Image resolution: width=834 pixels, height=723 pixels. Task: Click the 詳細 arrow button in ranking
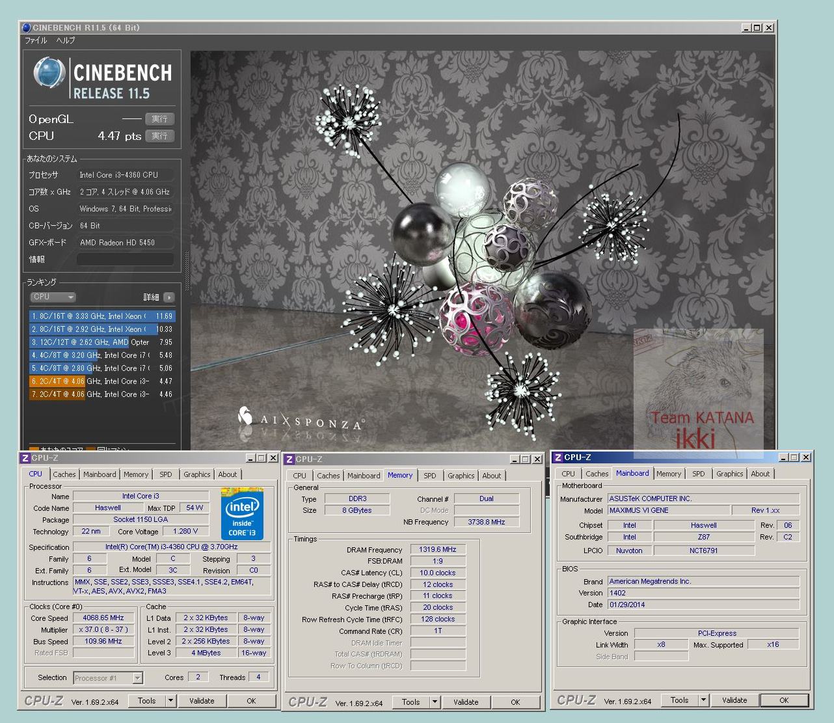[x=169, y=297]
